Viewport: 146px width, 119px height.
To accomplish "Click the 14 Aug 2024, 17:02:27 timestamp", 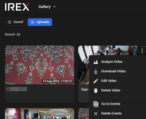I will tap(57, 81).
